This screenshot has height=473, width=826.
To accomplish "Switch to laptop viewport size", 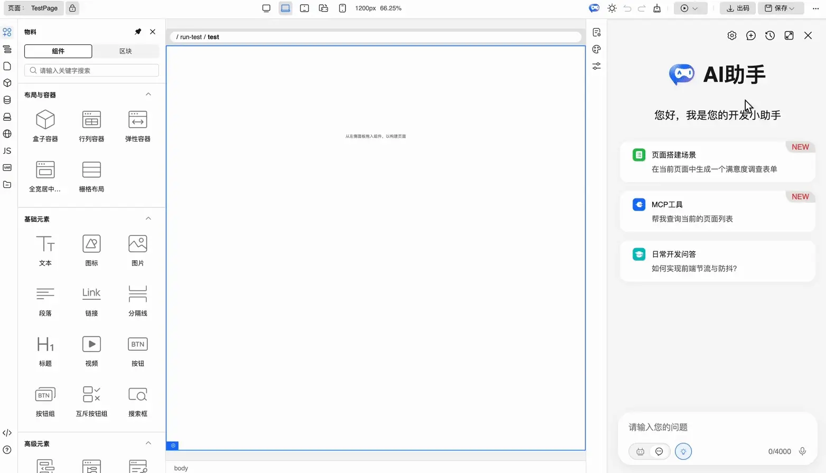I will 286,8.
